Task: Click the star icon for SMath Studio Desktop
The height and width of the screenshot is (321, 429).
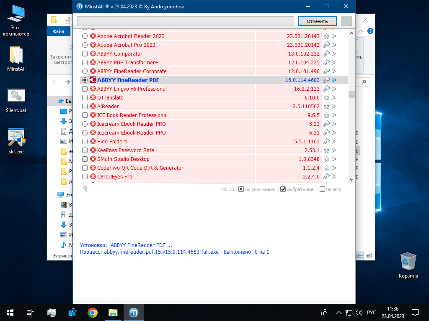Action: point(326,159)
